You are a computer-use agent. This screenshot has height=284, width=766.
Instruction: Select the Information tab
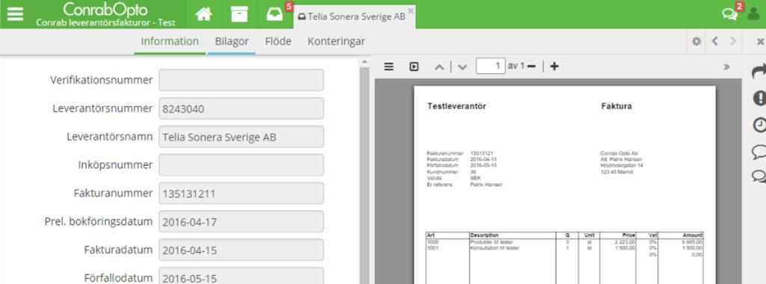point(170,41)
